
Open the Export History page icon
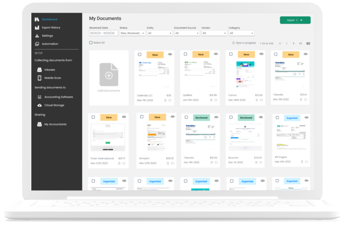click(x=37, y=28)
